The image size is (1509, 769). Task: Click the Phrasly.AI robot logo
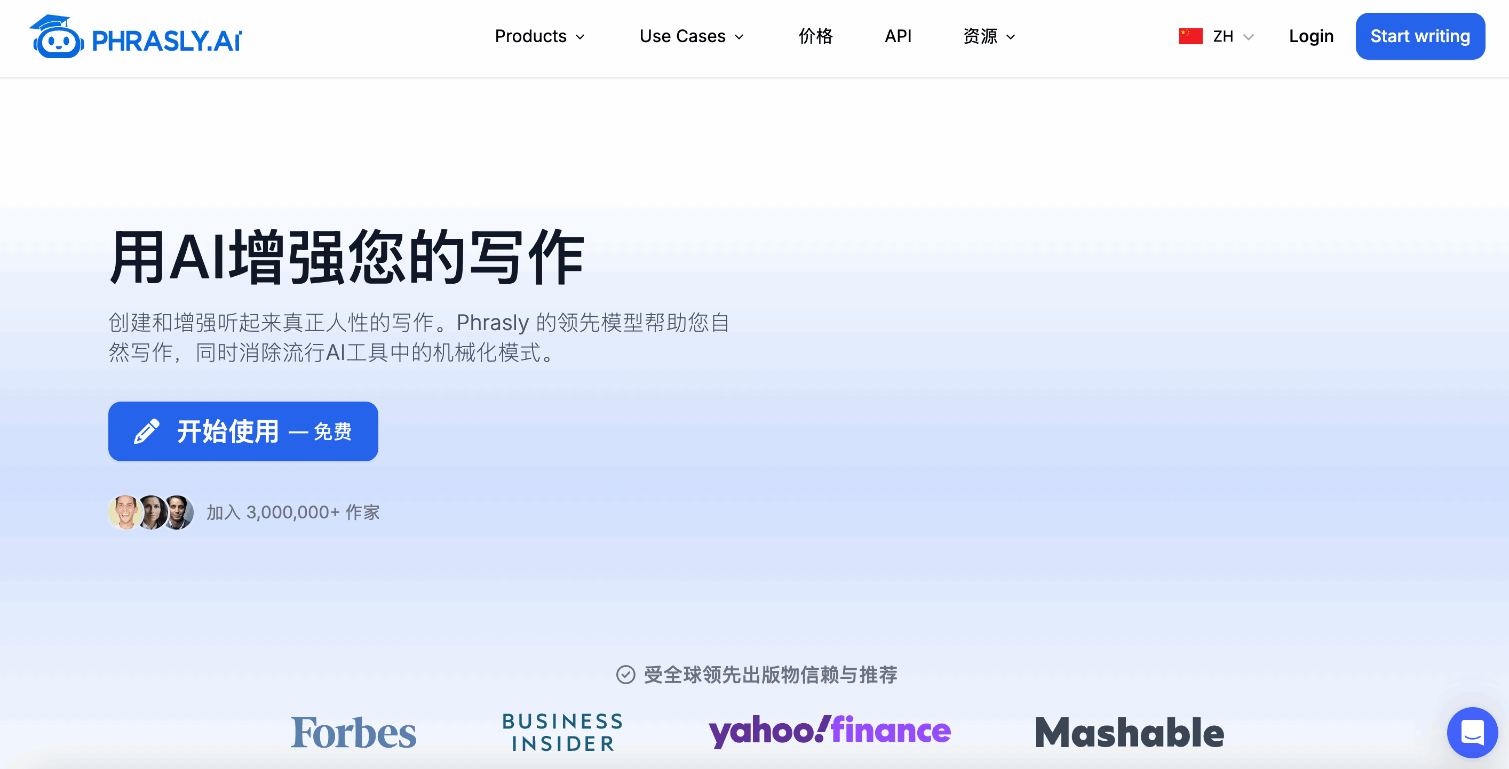(136, 36)
